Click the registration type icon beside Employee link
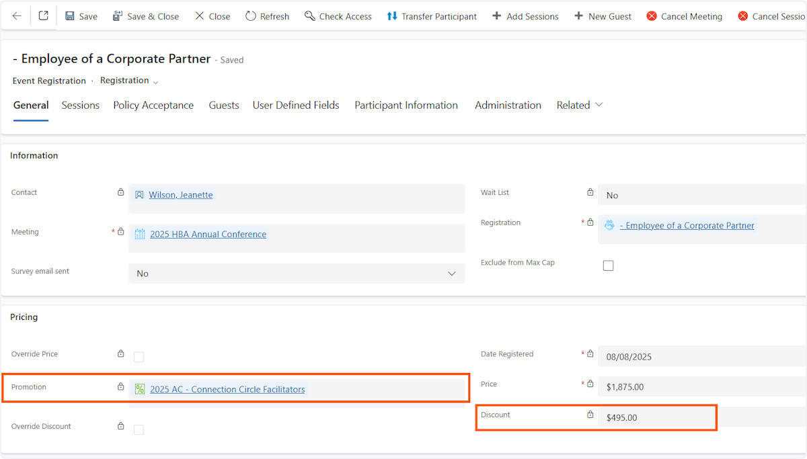This screenshot has width=807, height=459. point(609,226)
